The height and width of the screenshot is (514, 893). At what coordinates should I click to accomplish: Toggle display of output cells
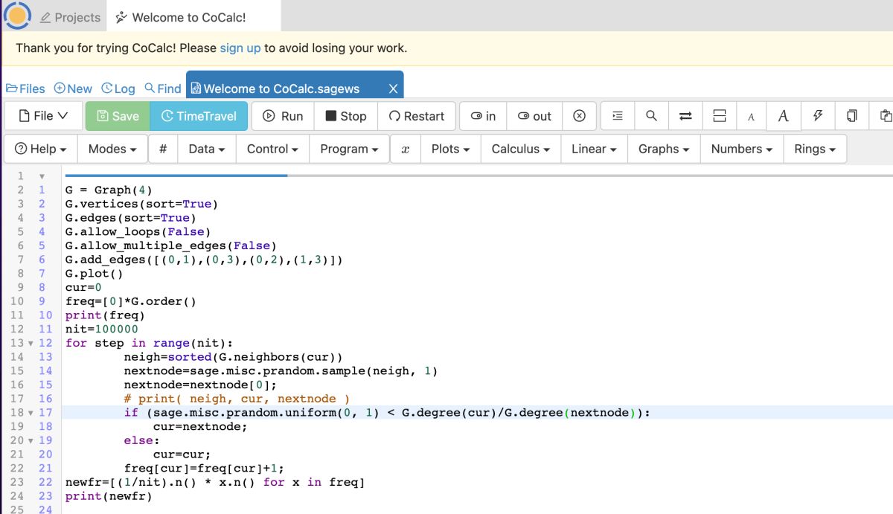pos(534,116)
